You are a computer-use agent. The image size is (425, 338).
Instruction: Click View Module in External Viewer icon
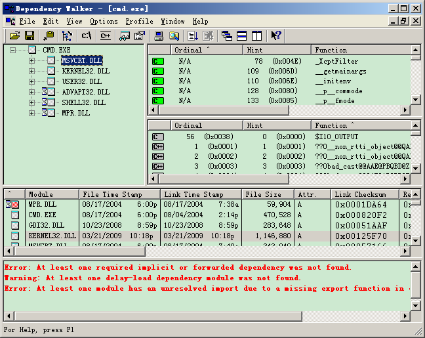(x=125, y=35)
